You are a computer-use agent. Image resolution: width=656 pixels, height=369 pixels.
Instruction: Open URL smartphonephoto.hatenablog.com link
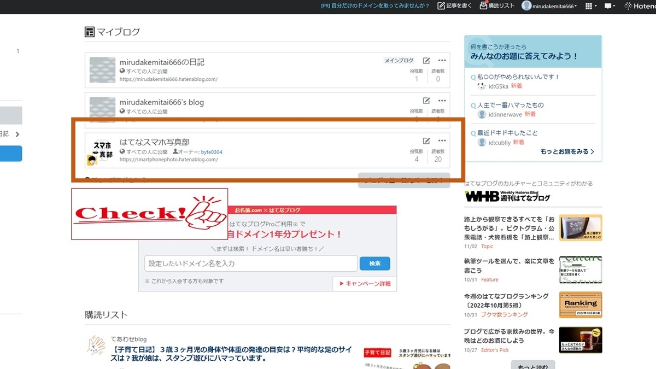pos(168,160)
